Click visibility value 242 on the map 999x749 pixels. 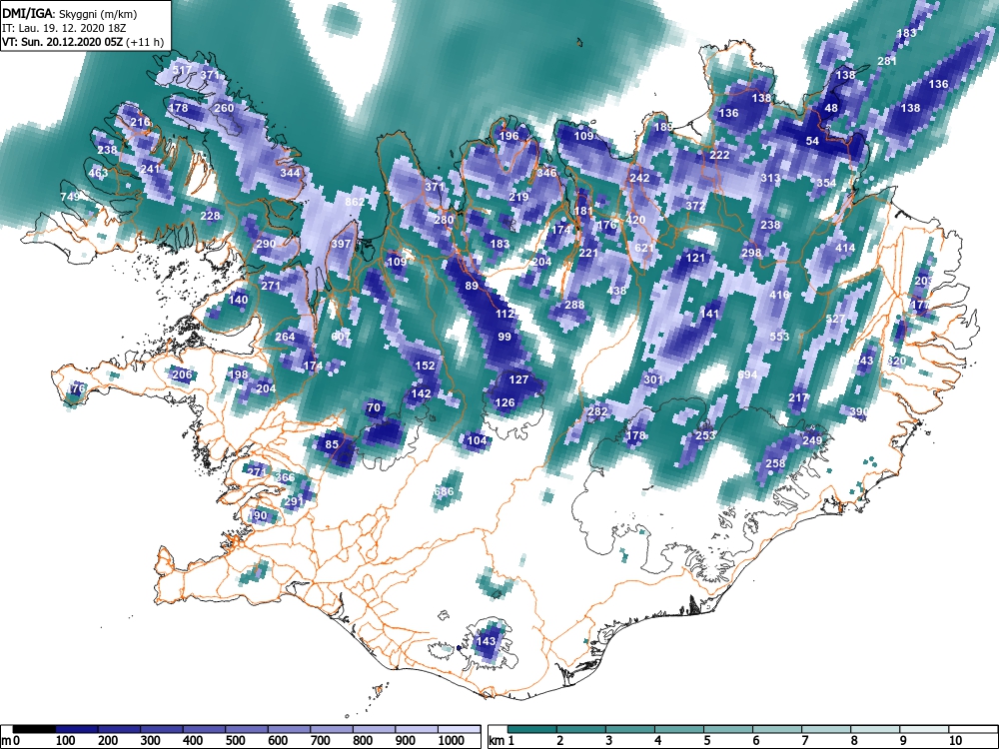(x=639, y=179)
